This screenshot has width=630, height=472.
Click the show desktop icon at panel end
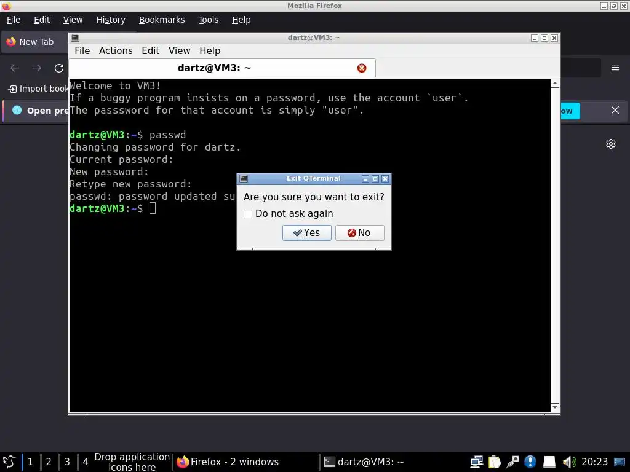pyautogui.click(x=620, y=462)
